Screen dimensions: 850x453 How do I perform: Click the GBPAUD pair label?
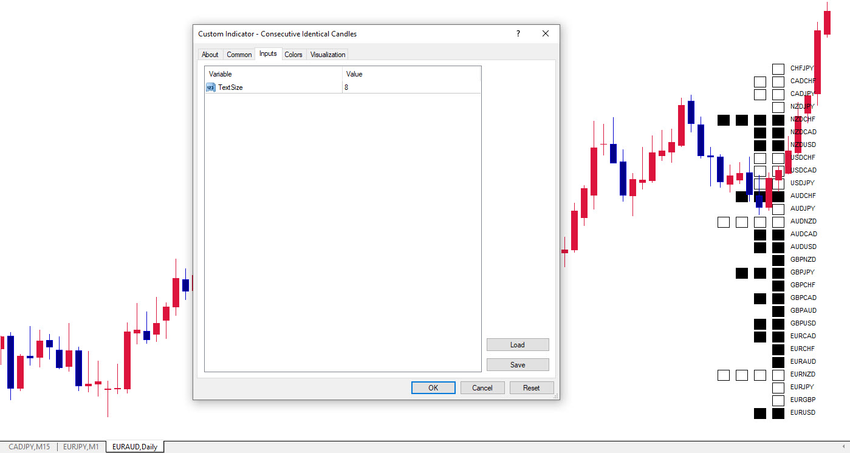point(803,310)
